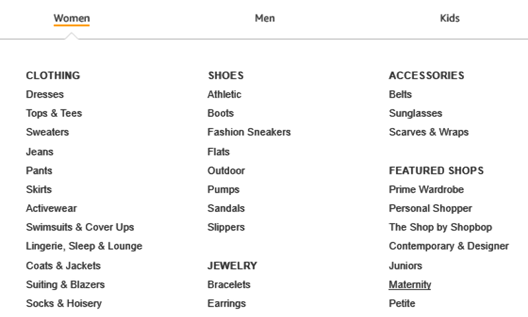Click the Fashion Sneakers link

(x=249, y=132)
